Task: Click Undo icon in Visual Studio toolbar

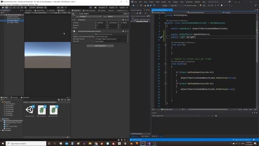Action: (x=154, y=5)
